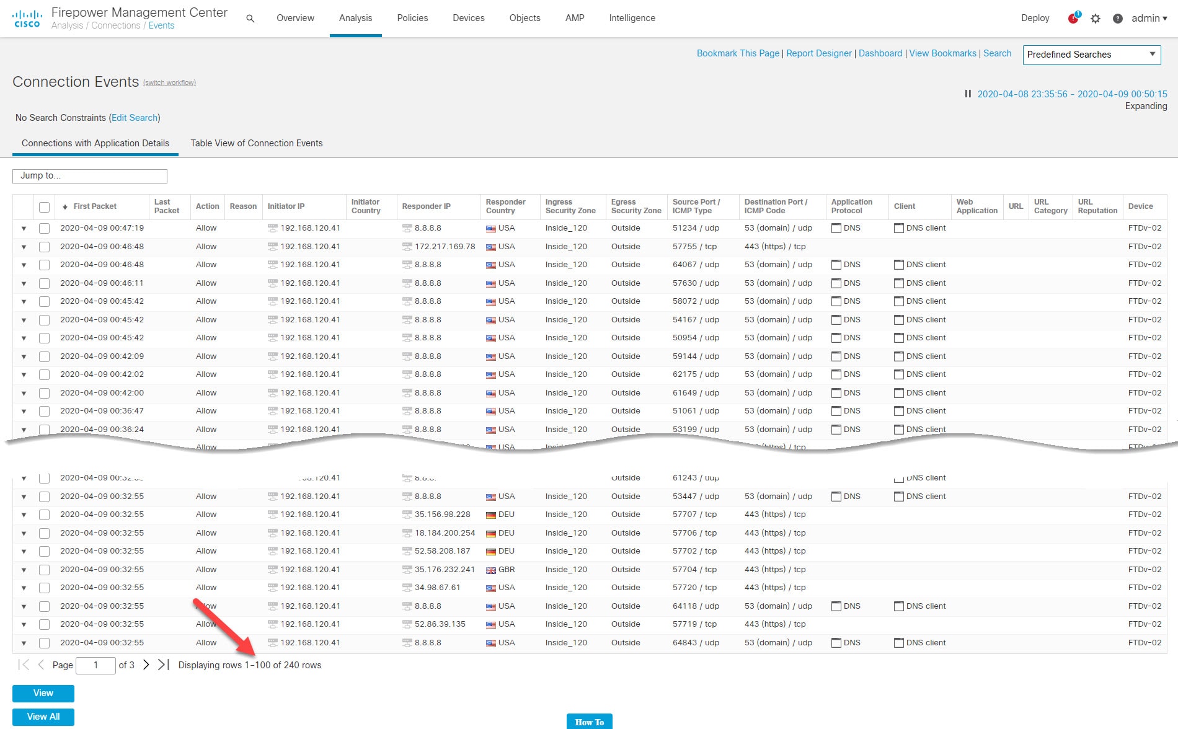
Task: Go to the first page arrow
Action: 24,665
